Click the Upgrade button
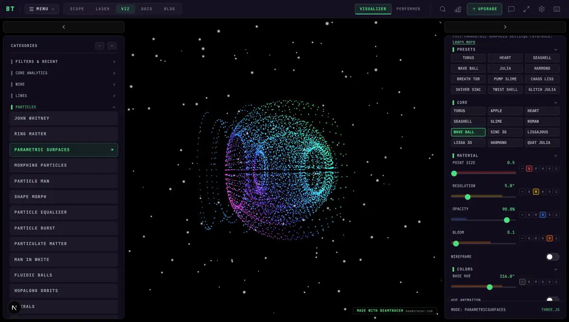 coord(485,9)
